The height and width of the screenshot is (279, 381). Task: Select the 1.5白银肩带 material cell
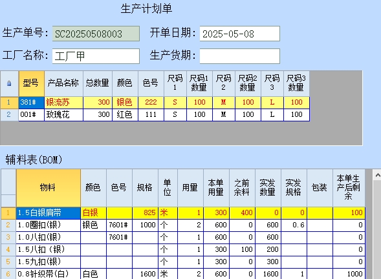tap(49, 213)
